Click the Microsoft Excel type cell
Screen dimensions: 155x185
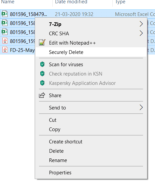tap(135, 14)
